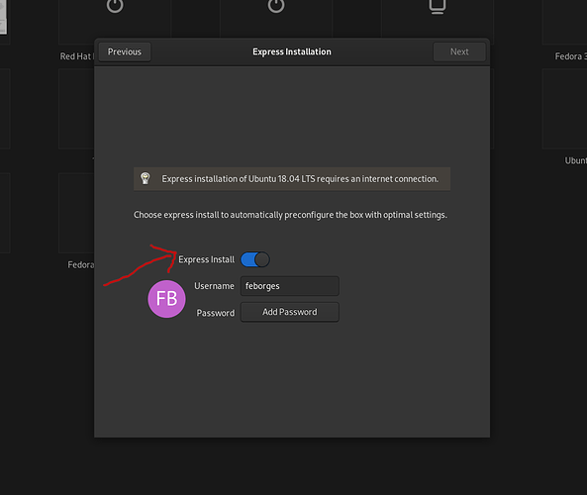Click the FB user avatar

pyautogui.click(x=166, y=299)
